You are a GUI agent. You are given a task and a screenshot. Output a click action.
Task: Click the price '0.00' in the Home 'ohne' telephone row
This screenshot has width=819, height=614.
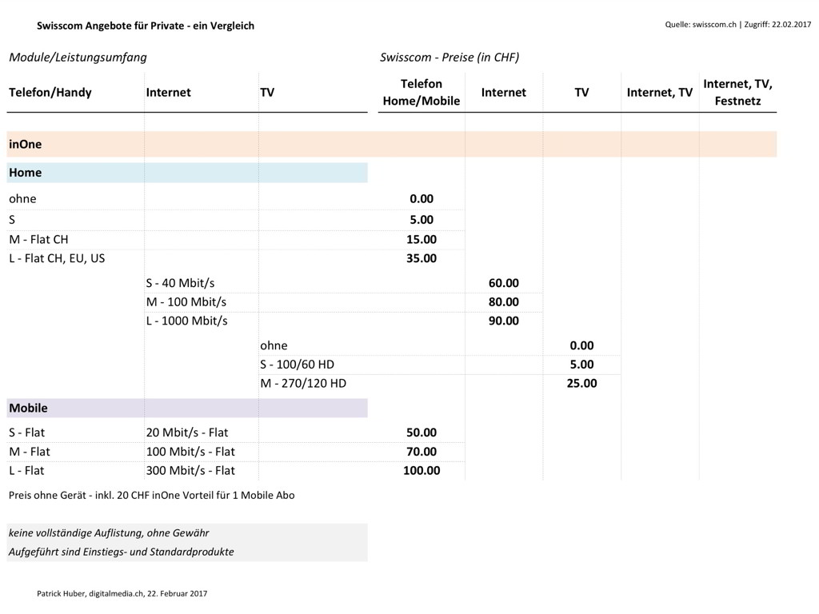point(421,199)
